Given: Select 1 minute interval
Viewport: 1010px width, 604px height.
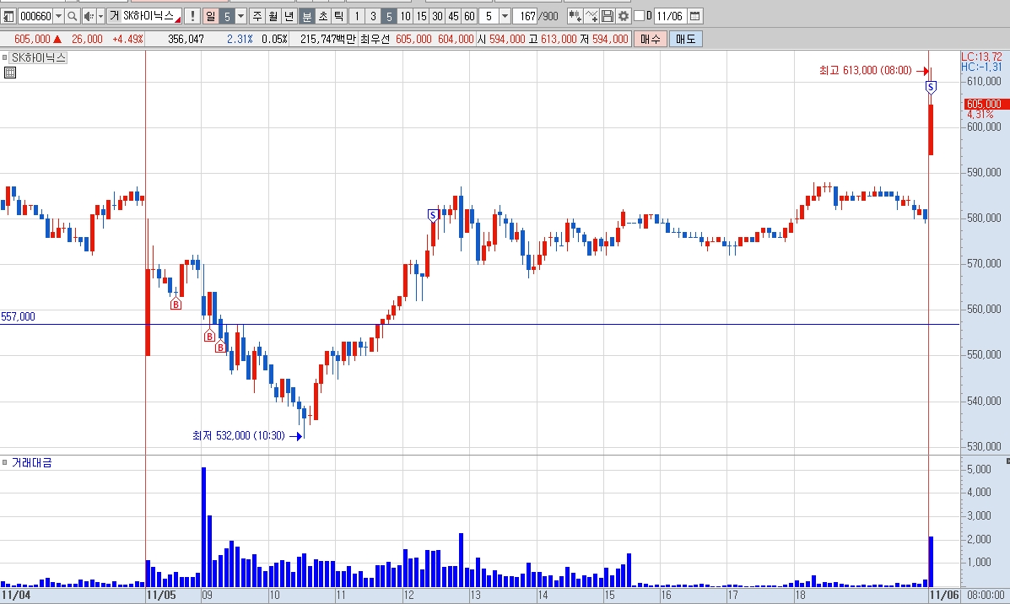Looking at the screenshot, I should click(357, 16).
